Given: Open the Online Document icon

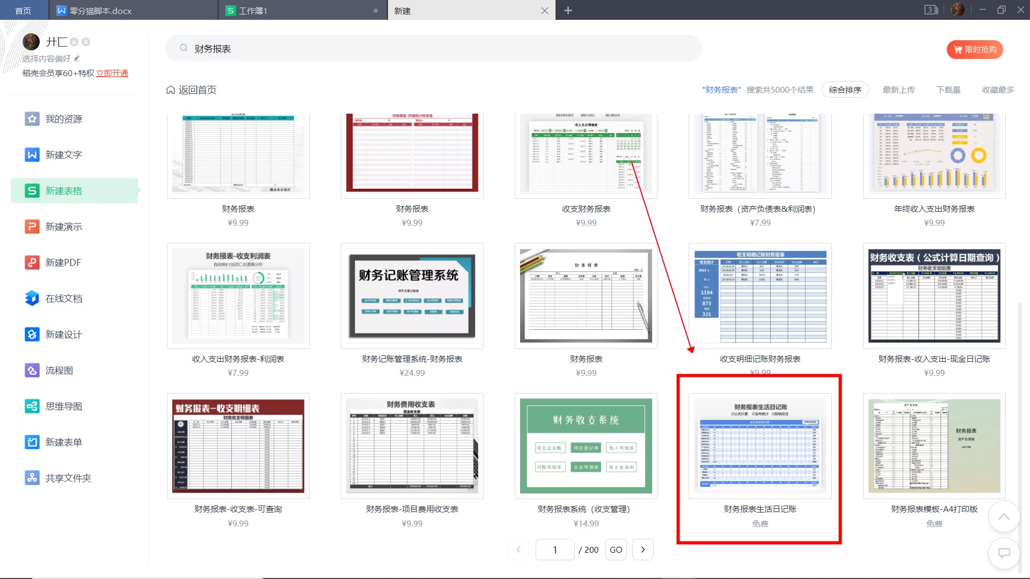Looking at the screenshot, I should [32, 299].
